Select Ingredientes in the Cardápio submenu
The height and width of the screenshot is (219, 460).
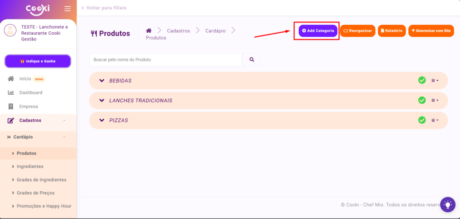tap(30, 166)
